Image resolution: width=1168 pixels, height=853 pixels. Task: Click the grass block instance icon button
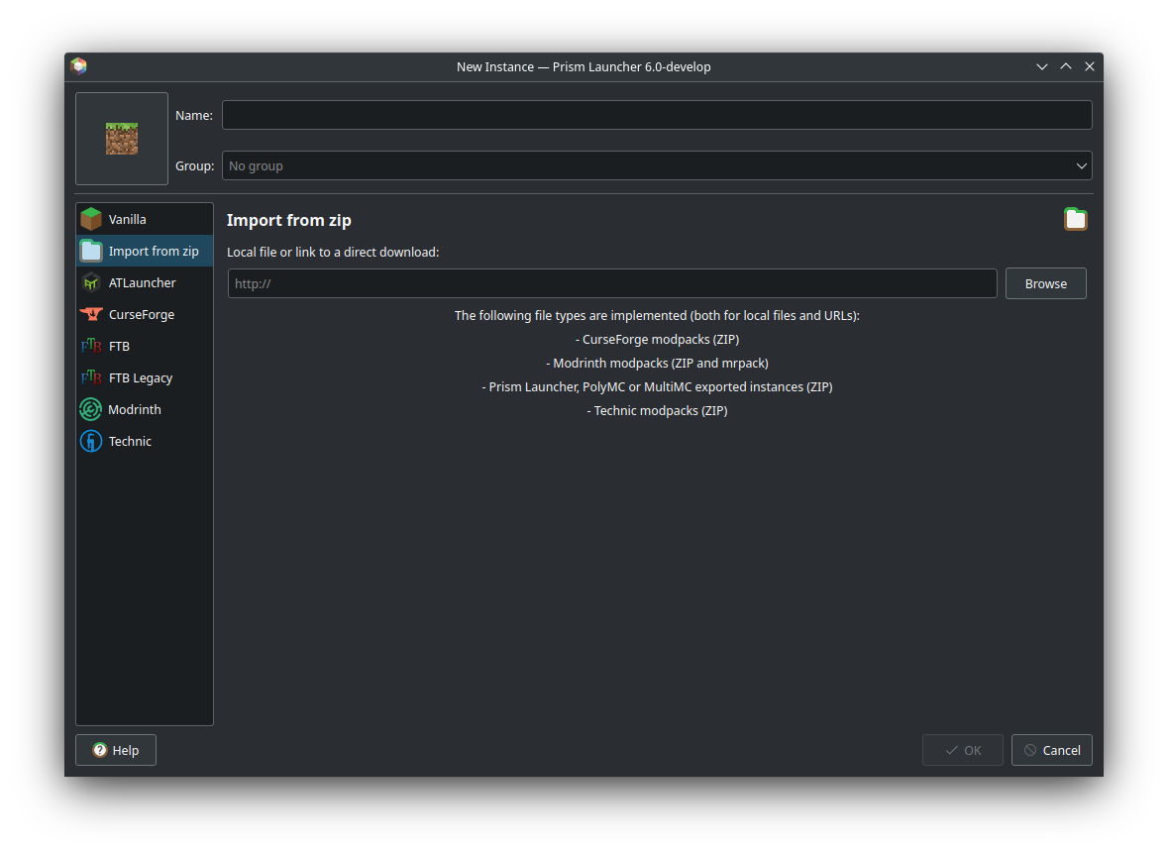(x=122, y=139)
